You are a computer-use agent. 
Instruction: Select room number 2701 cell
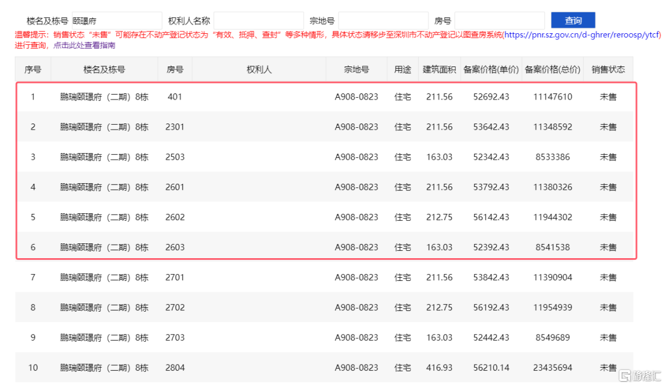pyautogui.click(x=175, y=277)
